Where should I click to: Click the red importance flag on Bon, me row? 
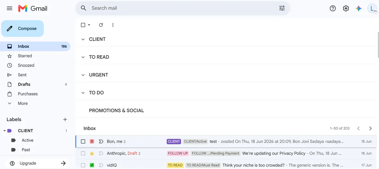[x=92, y=142]
